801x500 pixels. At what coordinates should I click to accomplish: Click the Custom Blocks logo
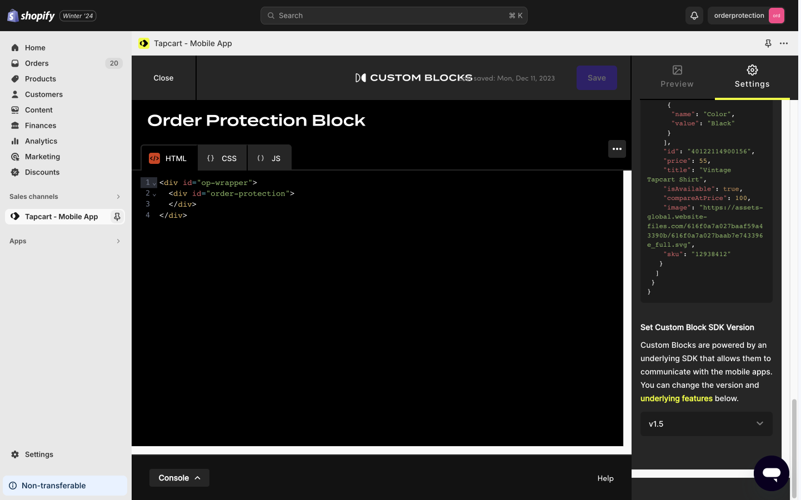(414, 78)
